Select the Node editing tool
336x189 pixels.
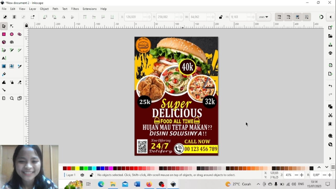12,26
